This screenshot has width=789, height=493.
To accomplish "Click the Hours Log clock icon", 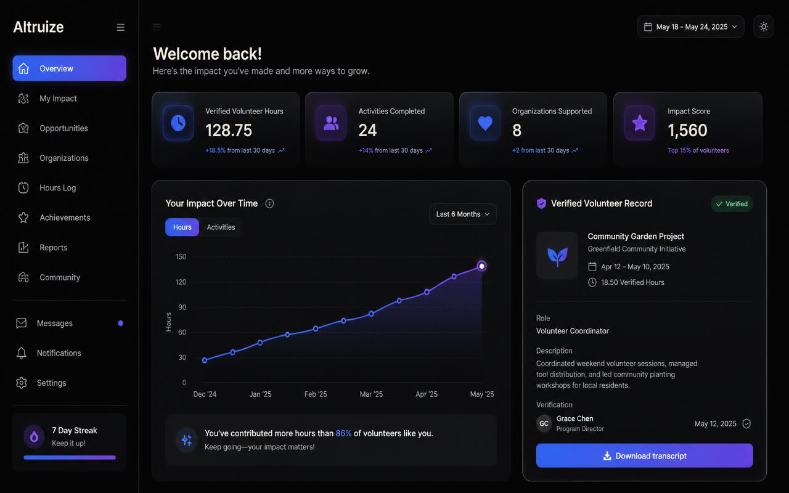I will coord(23,188).
